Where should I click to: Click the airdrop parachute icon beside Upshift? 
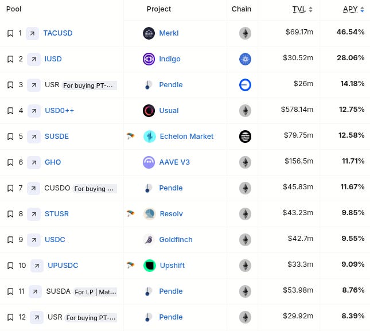point(130,265)
